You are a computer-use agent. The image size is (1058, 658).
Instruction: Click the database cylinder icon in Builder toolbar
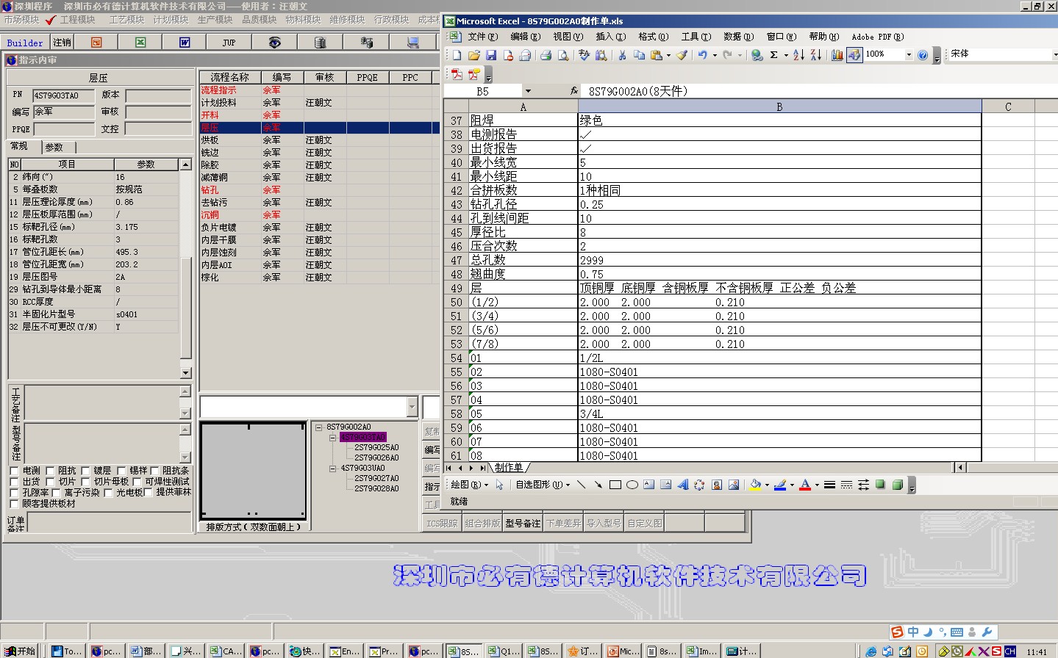pyautogui.click(x=320, y=43)
